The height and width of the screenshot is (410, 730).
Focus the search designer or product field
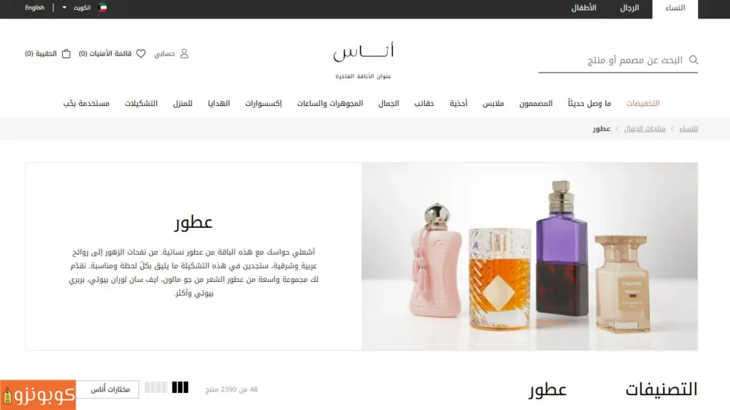pyautogui.click(x=618, y=61)
